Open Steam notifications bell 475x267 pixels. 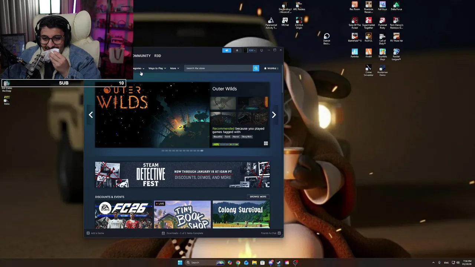coord(237,50)
